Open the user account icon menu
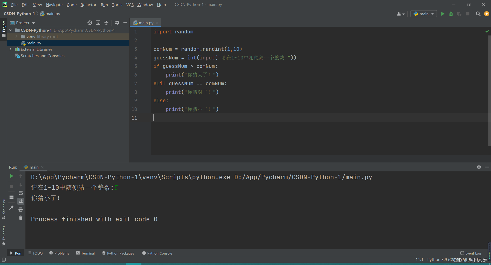The image size is (491, 265). click(x=400, y=14)
